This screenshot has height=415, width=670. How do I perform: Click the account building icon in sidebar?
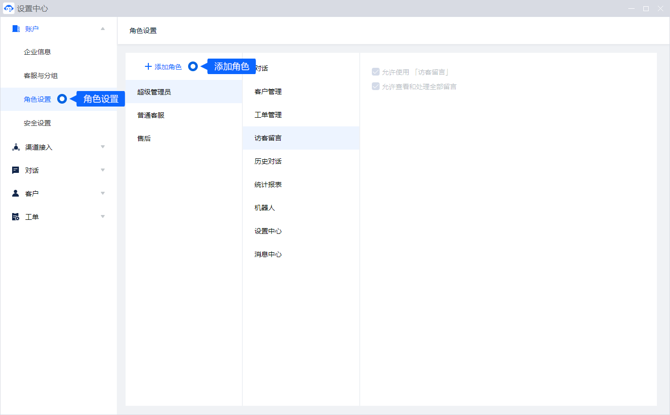[16, 29]
